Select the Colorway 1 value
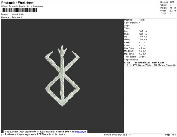The image size is (177, 137). coord(17,17)
